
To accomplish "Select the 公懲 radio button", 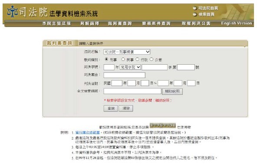I will [152, 59].
